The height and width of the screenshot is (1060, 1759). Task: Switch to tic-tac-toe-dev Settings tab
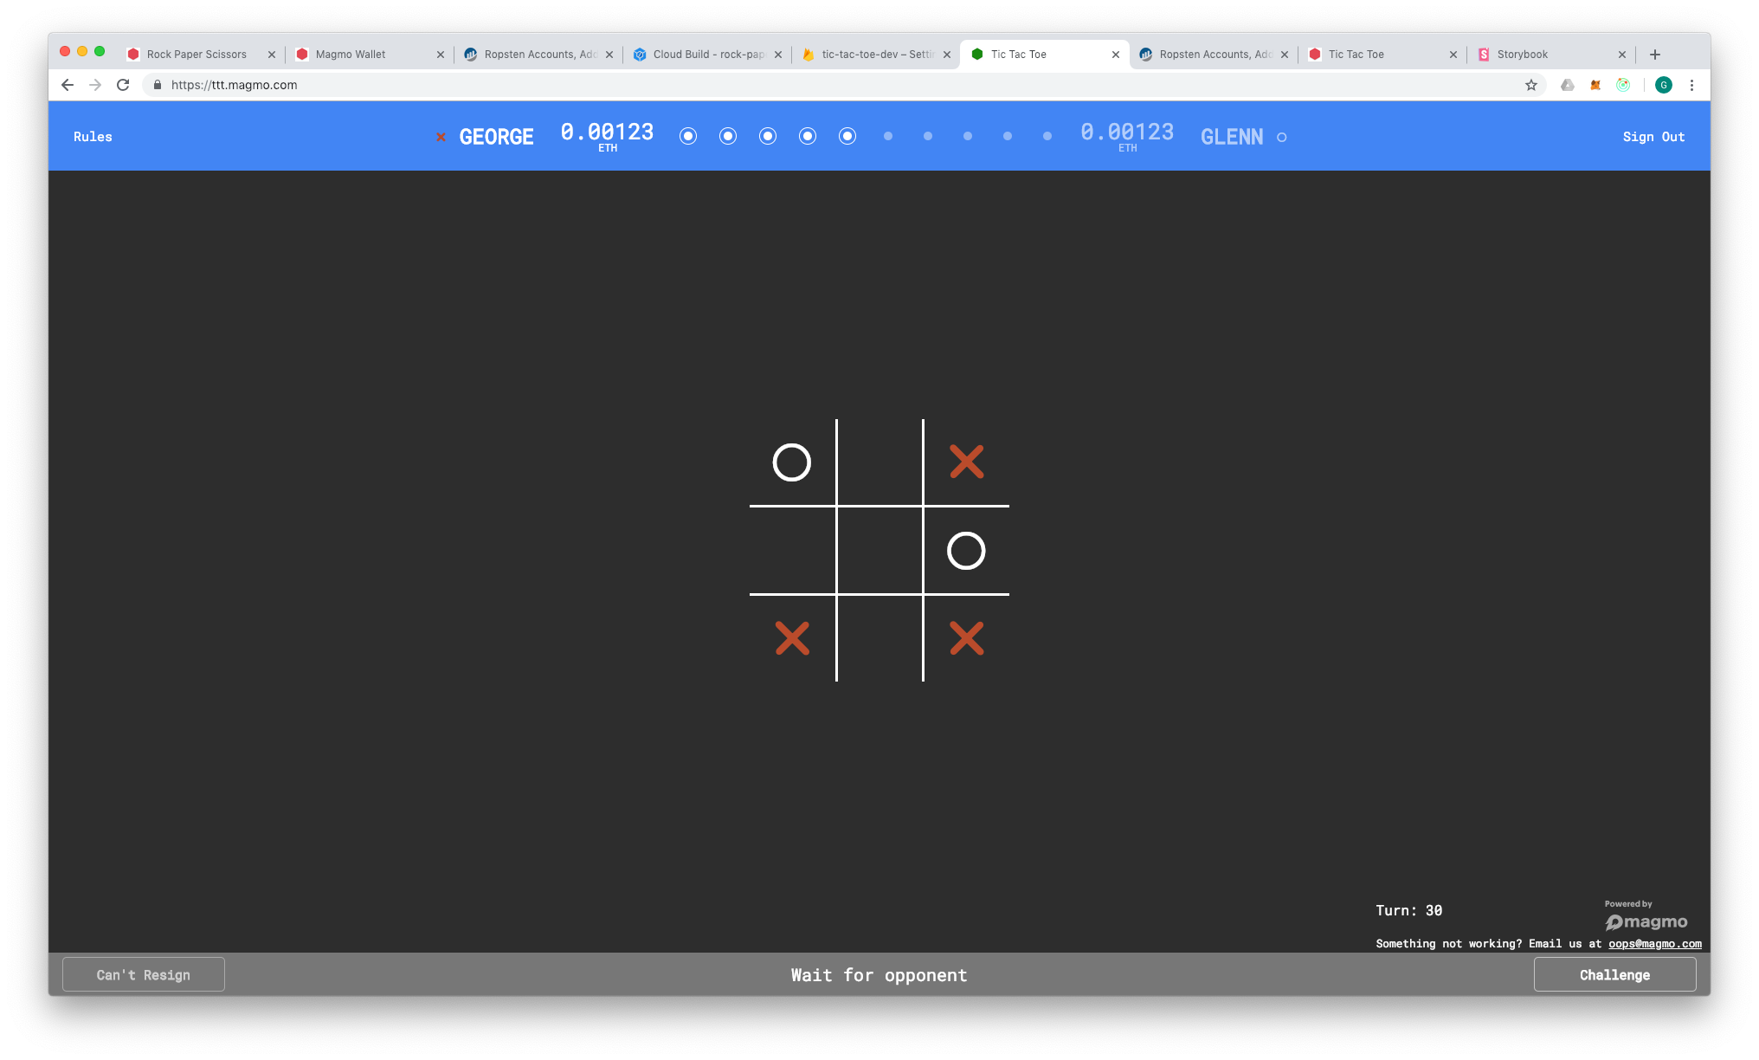[877, 55]
